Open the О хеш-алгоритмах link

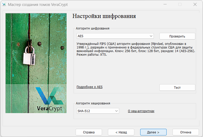(x=141, y=111)
